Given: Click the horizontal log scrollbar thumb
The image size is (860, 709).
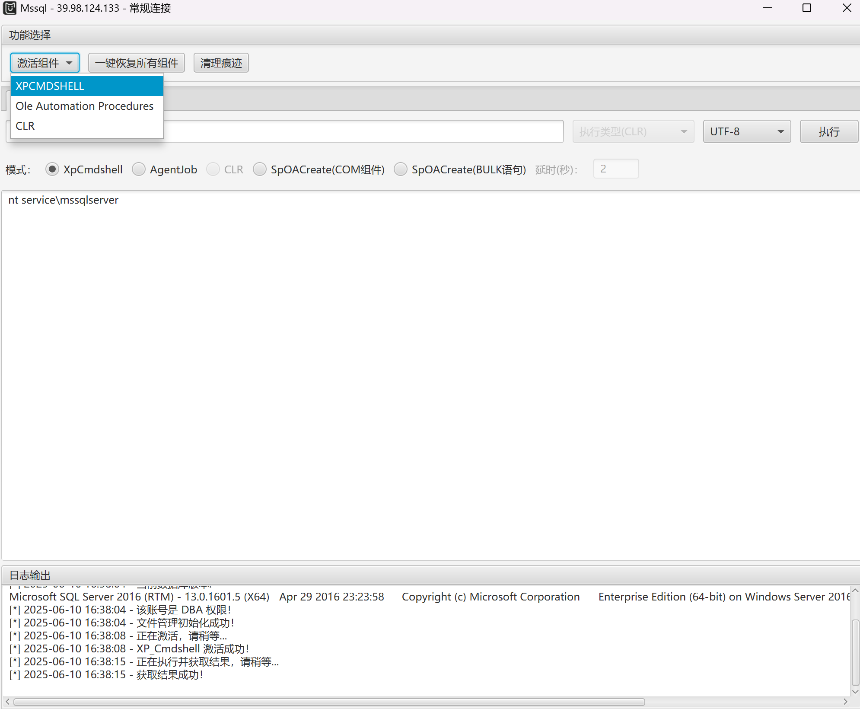Looking at the screenshot, I should (328, 702).
